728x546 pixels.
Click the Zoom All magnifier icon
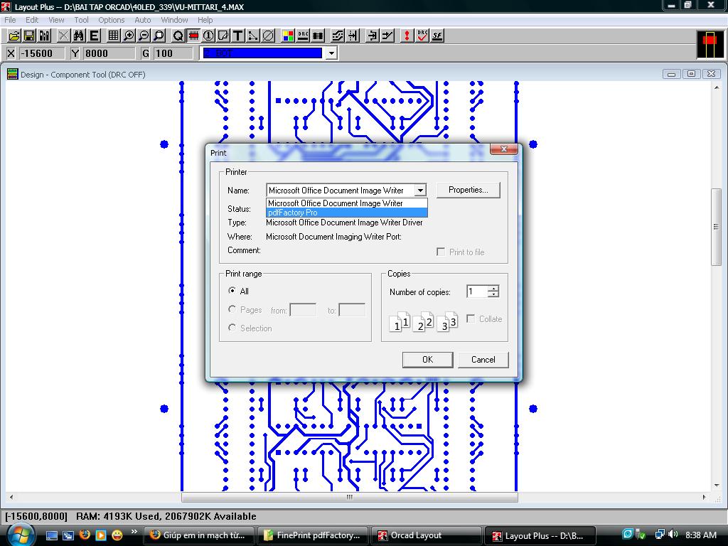point(159,36)
